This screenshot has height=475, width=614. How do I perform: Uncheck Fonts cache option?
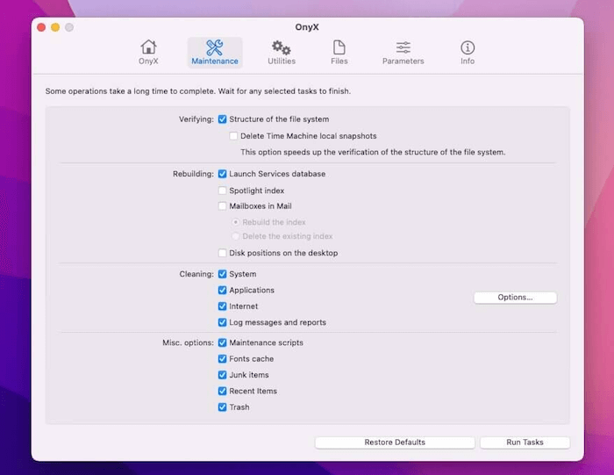[x=223, y=358]
